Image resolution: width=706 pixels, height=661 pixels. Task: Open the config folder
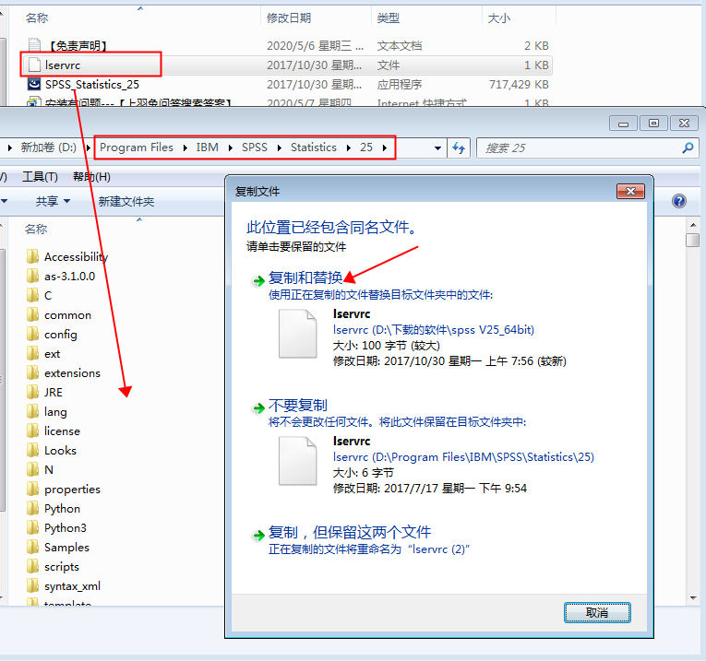(x=52, y=334)
